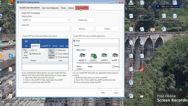Click the round arrow button on the RAM/CPU widget

(180, 6)
